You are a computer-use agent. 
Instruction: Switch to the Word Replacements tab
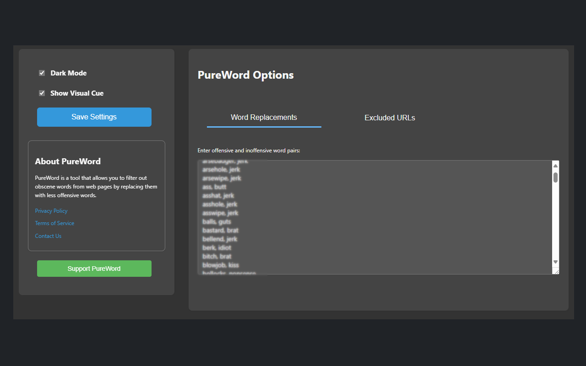[x=264, y=118]
